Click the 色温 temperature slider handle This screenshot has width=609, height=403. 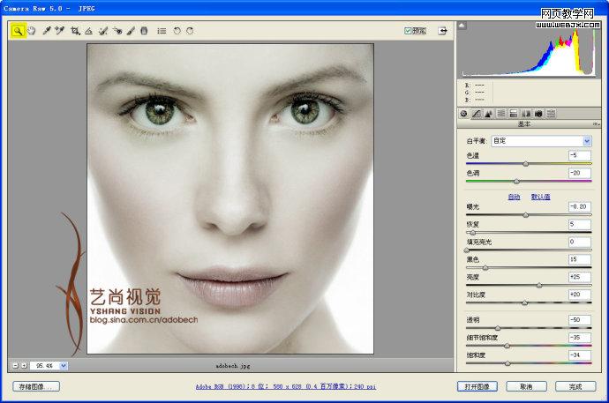point(525,164)
